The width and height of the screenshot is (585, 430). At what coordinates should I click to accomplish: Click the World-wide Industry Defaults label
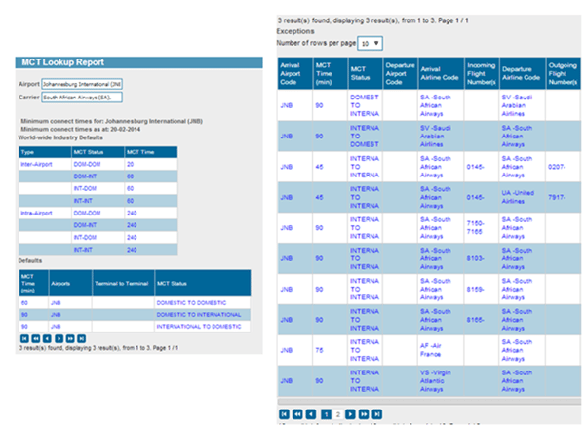pyautogui.click(x=60, y=137)
